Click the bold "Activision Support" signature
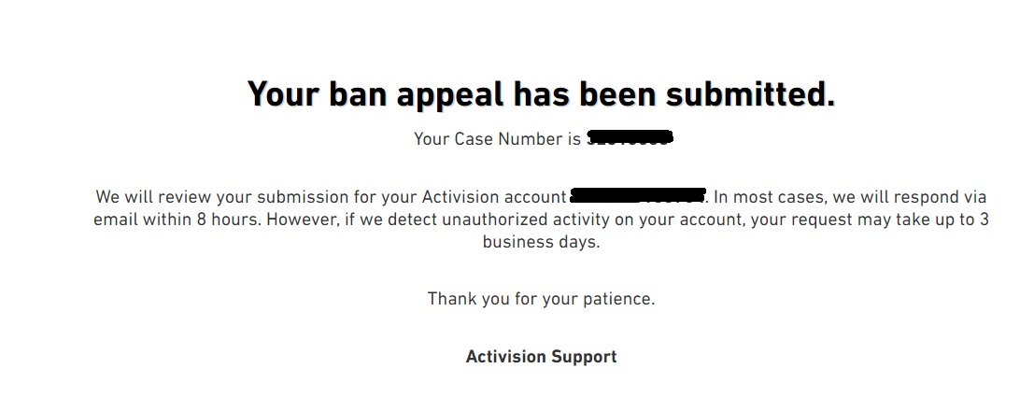The width and height of the screenshot is (1034, 397). [542, 357]
